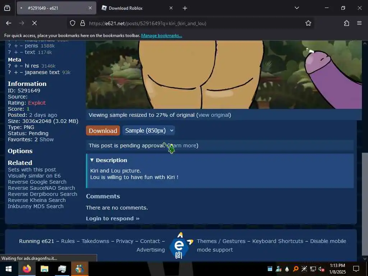Open Sets with this post
This screenshot has width=368, height=276.
click(32, 170)
